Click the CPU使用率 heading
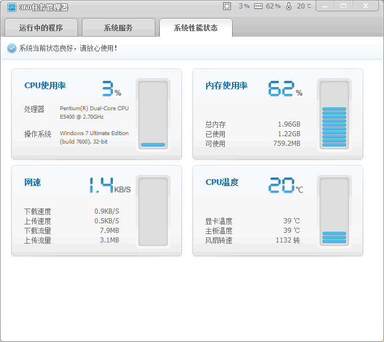This screenshot has height=342, width=384. (45, 86)
